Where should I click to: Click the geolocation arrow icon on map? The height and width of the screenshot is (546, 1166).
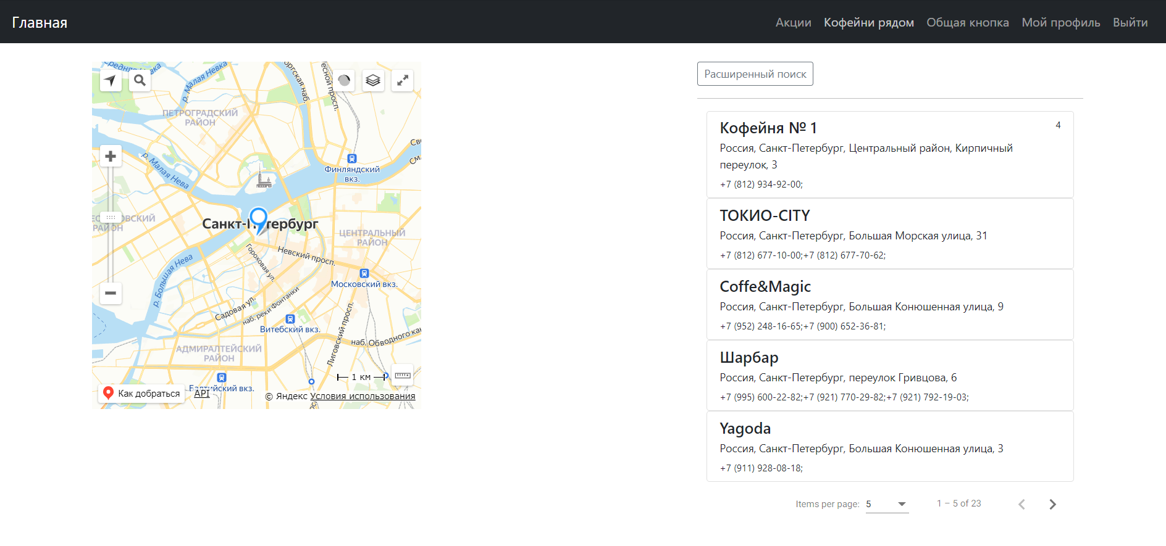[x=111, y=80]
